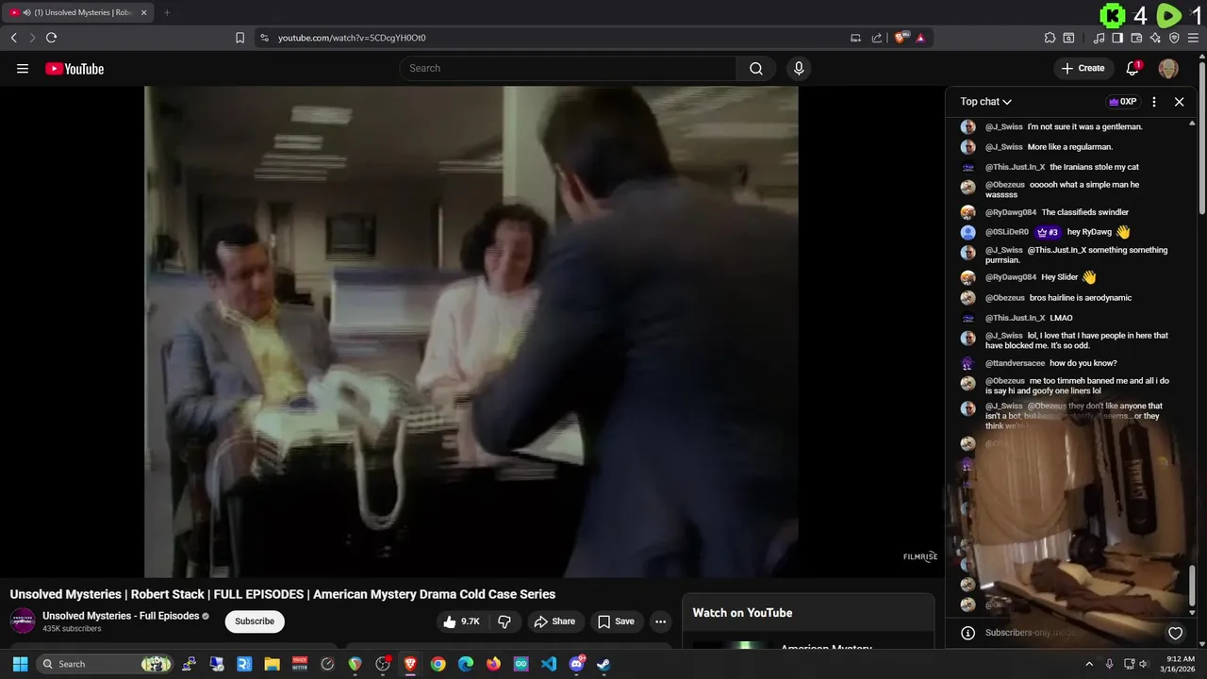Open a new browser tab

coord(167,12)
